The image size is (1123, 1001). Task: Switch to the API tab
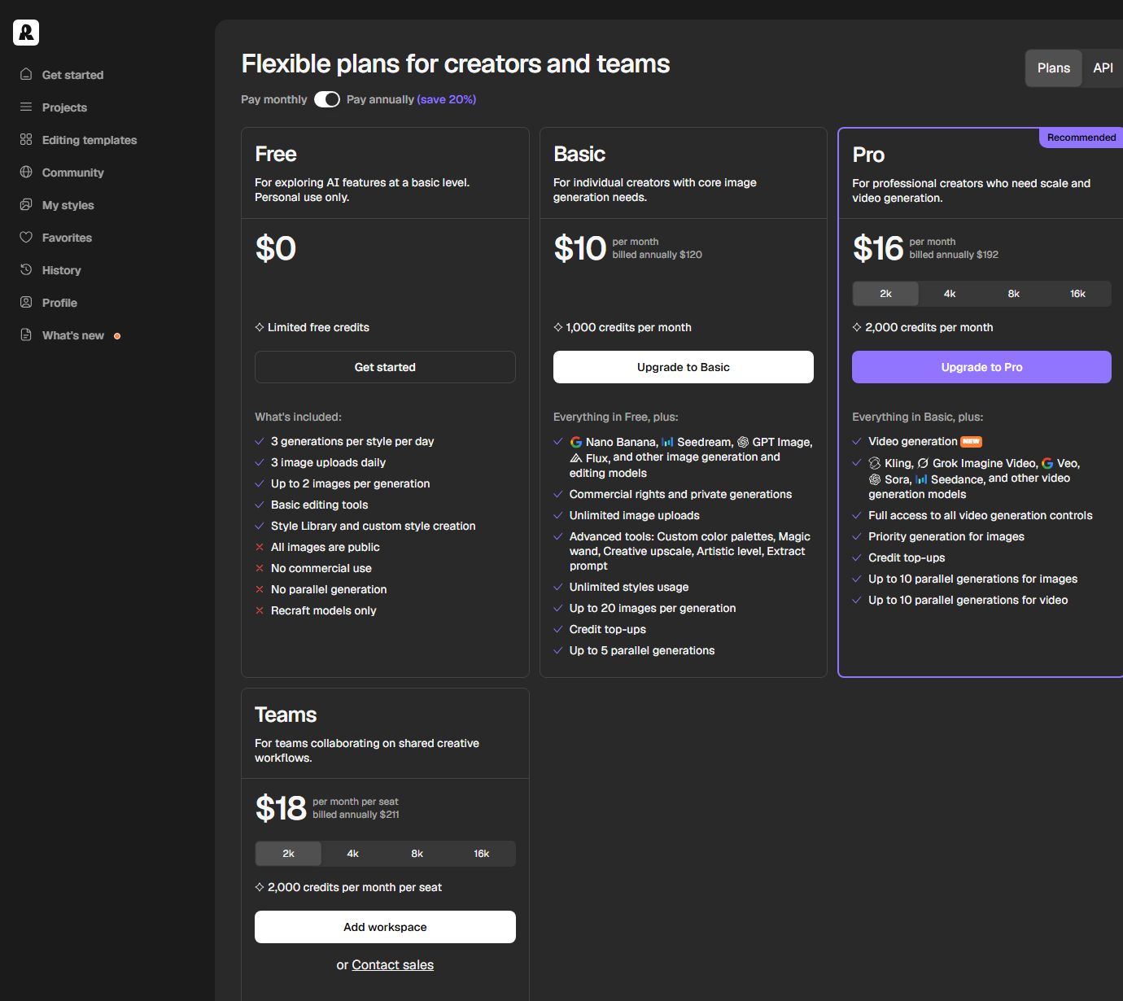(x=1103, y=68)
